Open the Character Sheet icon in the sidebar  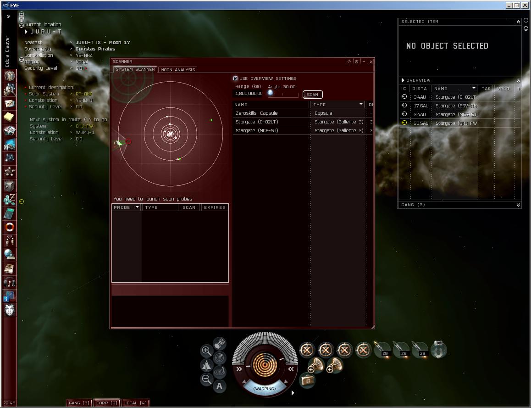point(10,75)
